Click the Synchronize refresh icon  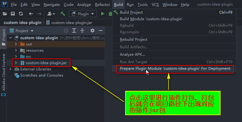21,14
